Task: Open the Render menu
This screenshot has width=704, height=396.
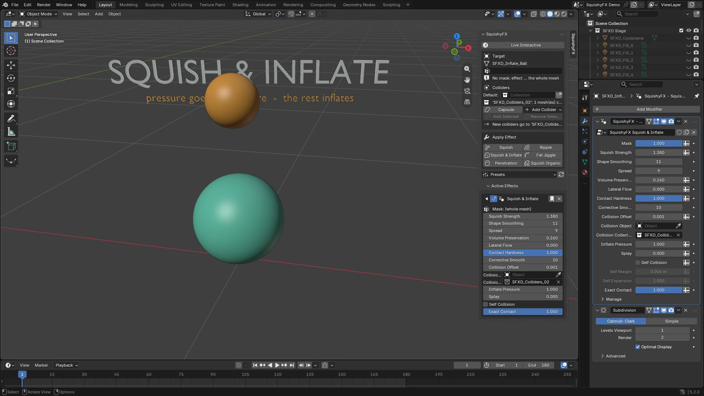Action: coord(44,5)
